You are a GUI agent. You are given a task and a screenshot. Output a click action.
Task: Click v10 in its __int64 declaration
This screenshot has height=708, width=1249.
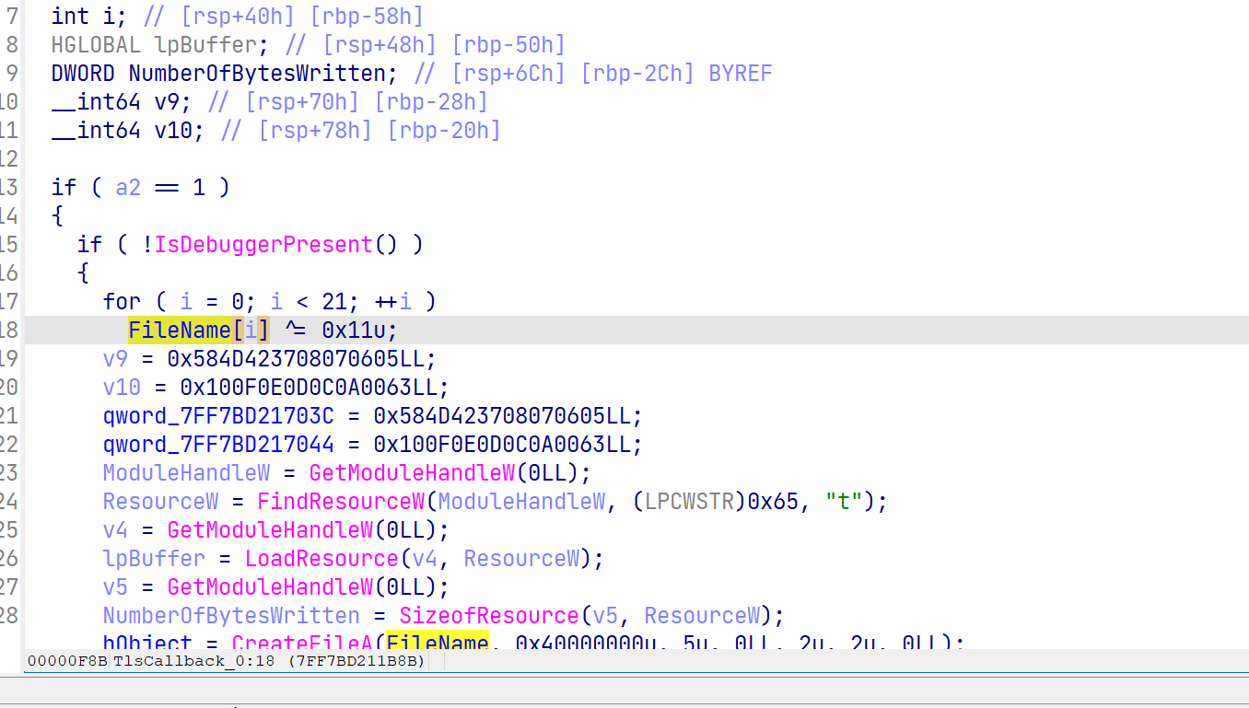tap(172, 130)
